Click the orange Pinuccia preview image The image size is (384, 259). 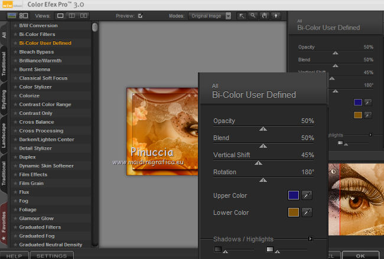click(162, 131)
